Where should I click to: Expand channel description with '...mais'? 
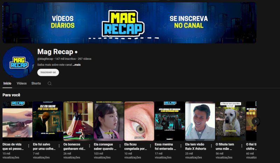pos(77,65)
